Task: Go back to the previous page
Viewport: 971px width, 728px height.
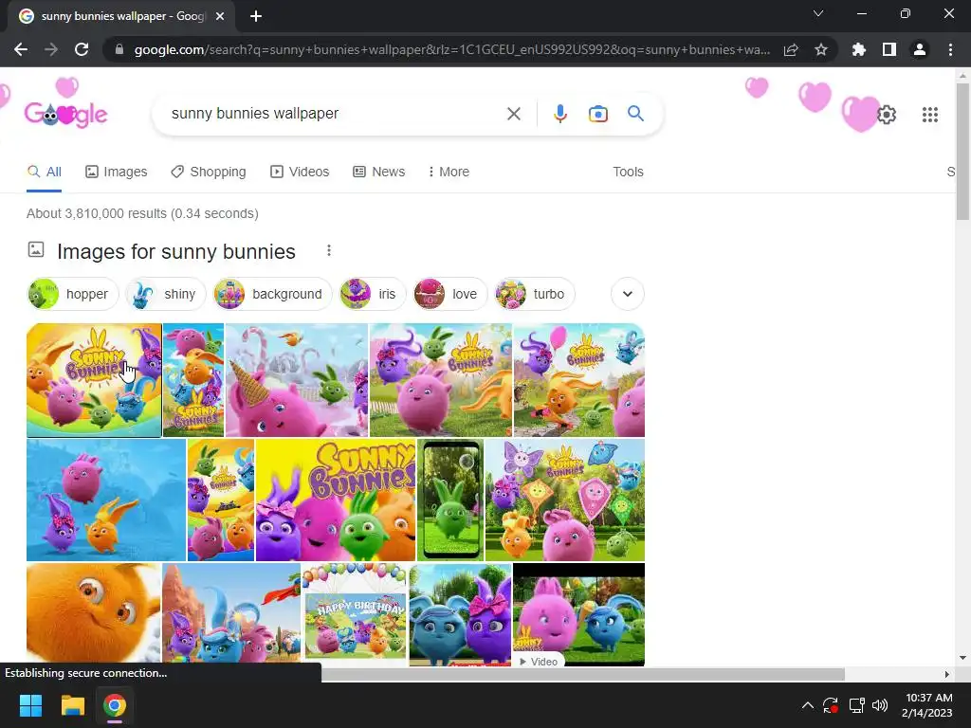Action: [x=21, y=49]
